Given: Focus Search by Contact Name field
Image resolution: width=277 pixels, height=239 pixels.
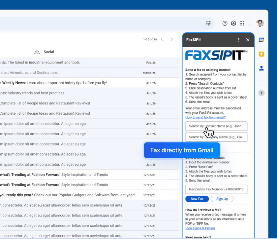Looking at the screenshot, I should click(x=216, y=126).
